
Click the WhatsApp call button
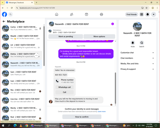(64, 87)
